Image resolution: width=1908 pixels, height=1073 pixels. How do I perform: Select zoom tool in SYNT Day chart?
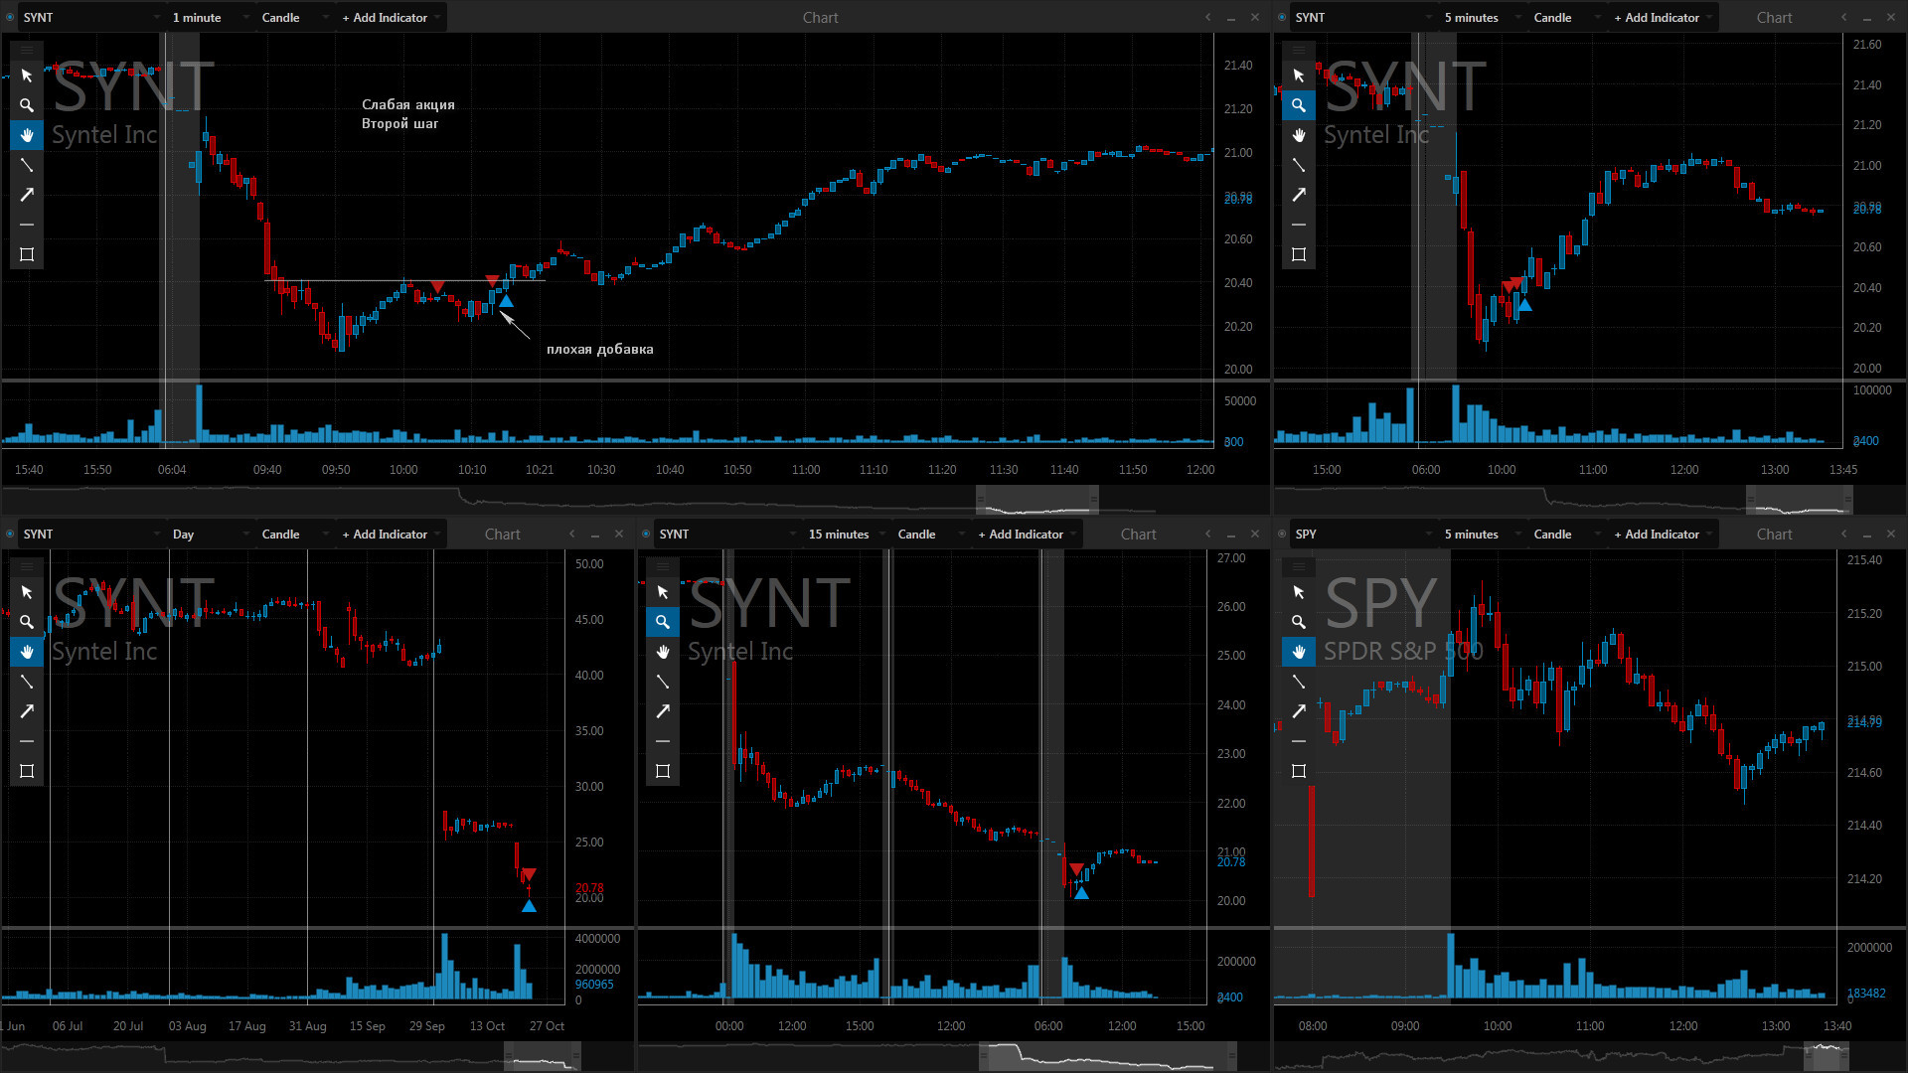[x=27, y=622]
